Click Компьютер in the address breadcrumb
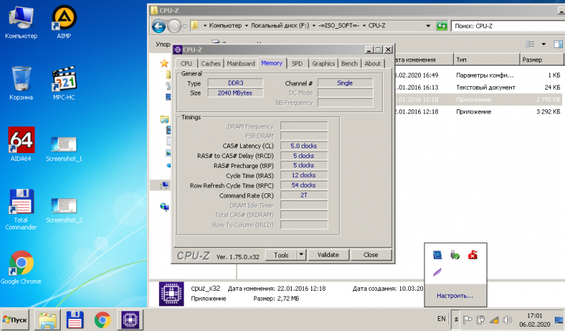 click(x=225, y=25)
